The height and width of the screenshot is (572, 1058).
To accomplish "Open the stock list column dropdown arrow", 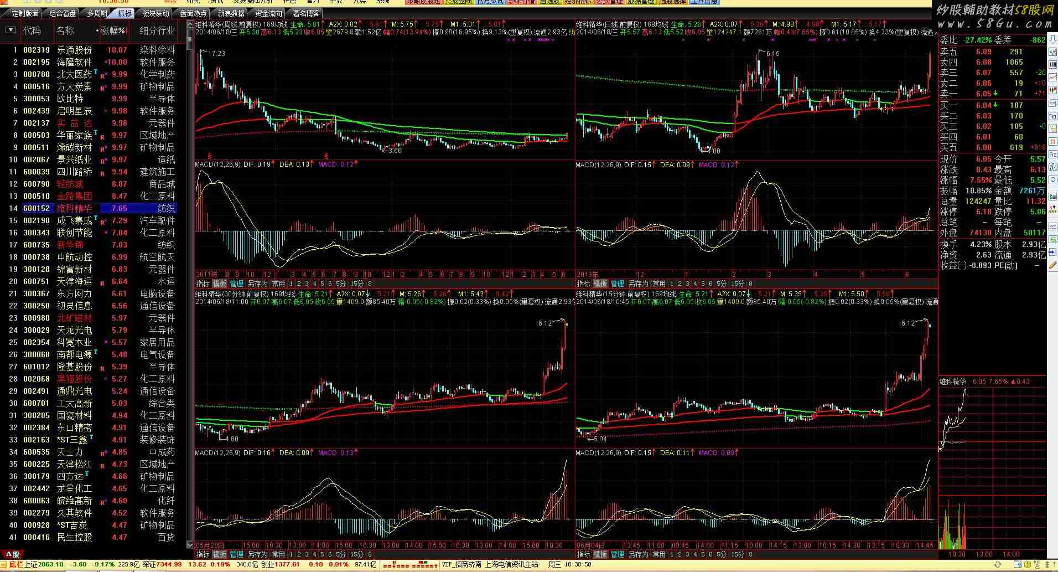I will click(x=11, y=30).
